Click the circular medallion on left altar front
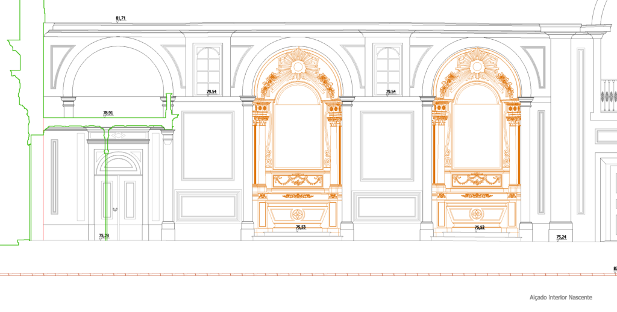 tap(298, 214)
